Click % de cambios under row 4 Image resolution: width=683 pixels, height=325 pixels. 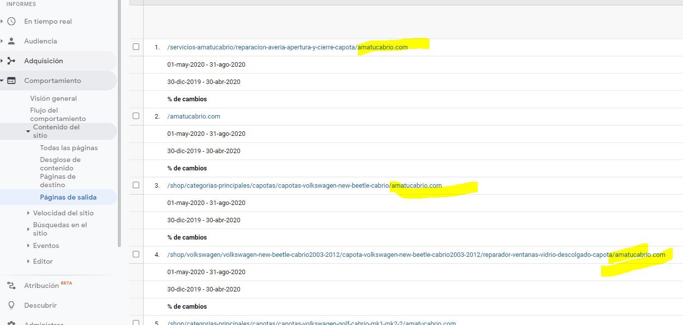click(x=187, y=307)
